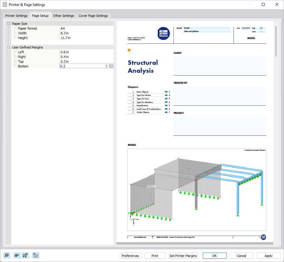284x262 pixels.
Task: Click book icon beside Basic Objects chapter
Action: pyautogui.click(x=166, y=92)
